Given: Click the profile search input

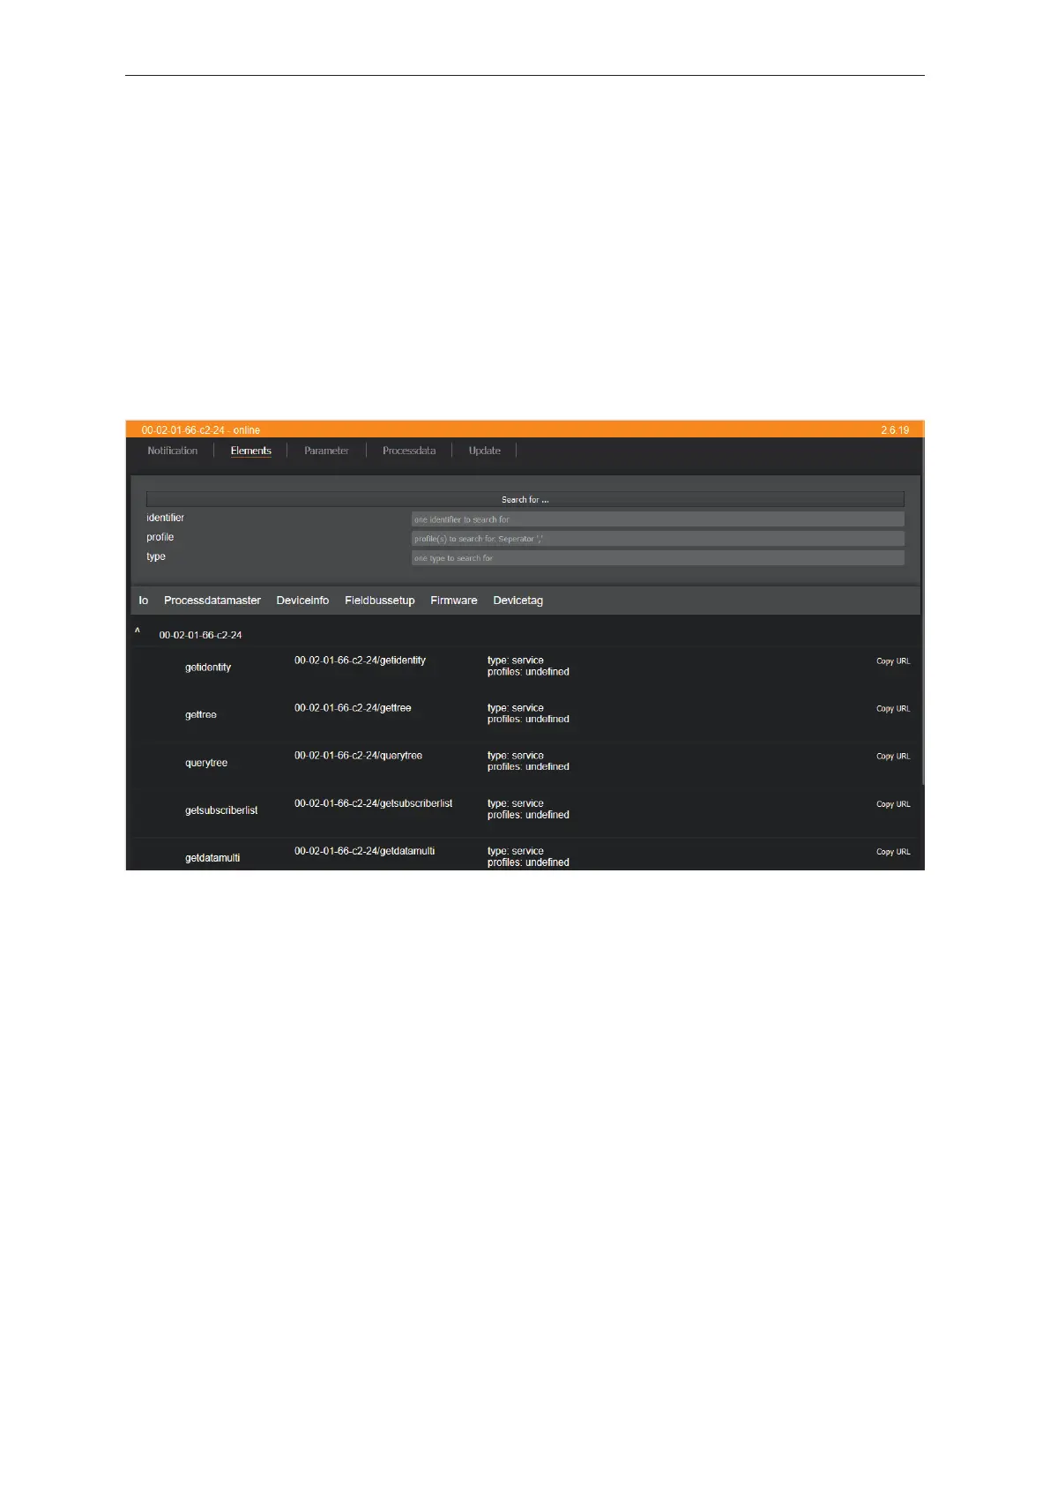Looking at the screenshot, I should pyautogui.click(x=657, y=539).
